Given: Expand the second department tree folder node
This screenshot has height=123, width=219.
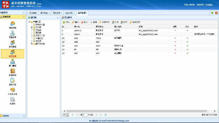Looking at the screenshot, I should click(x=32, y=27).
